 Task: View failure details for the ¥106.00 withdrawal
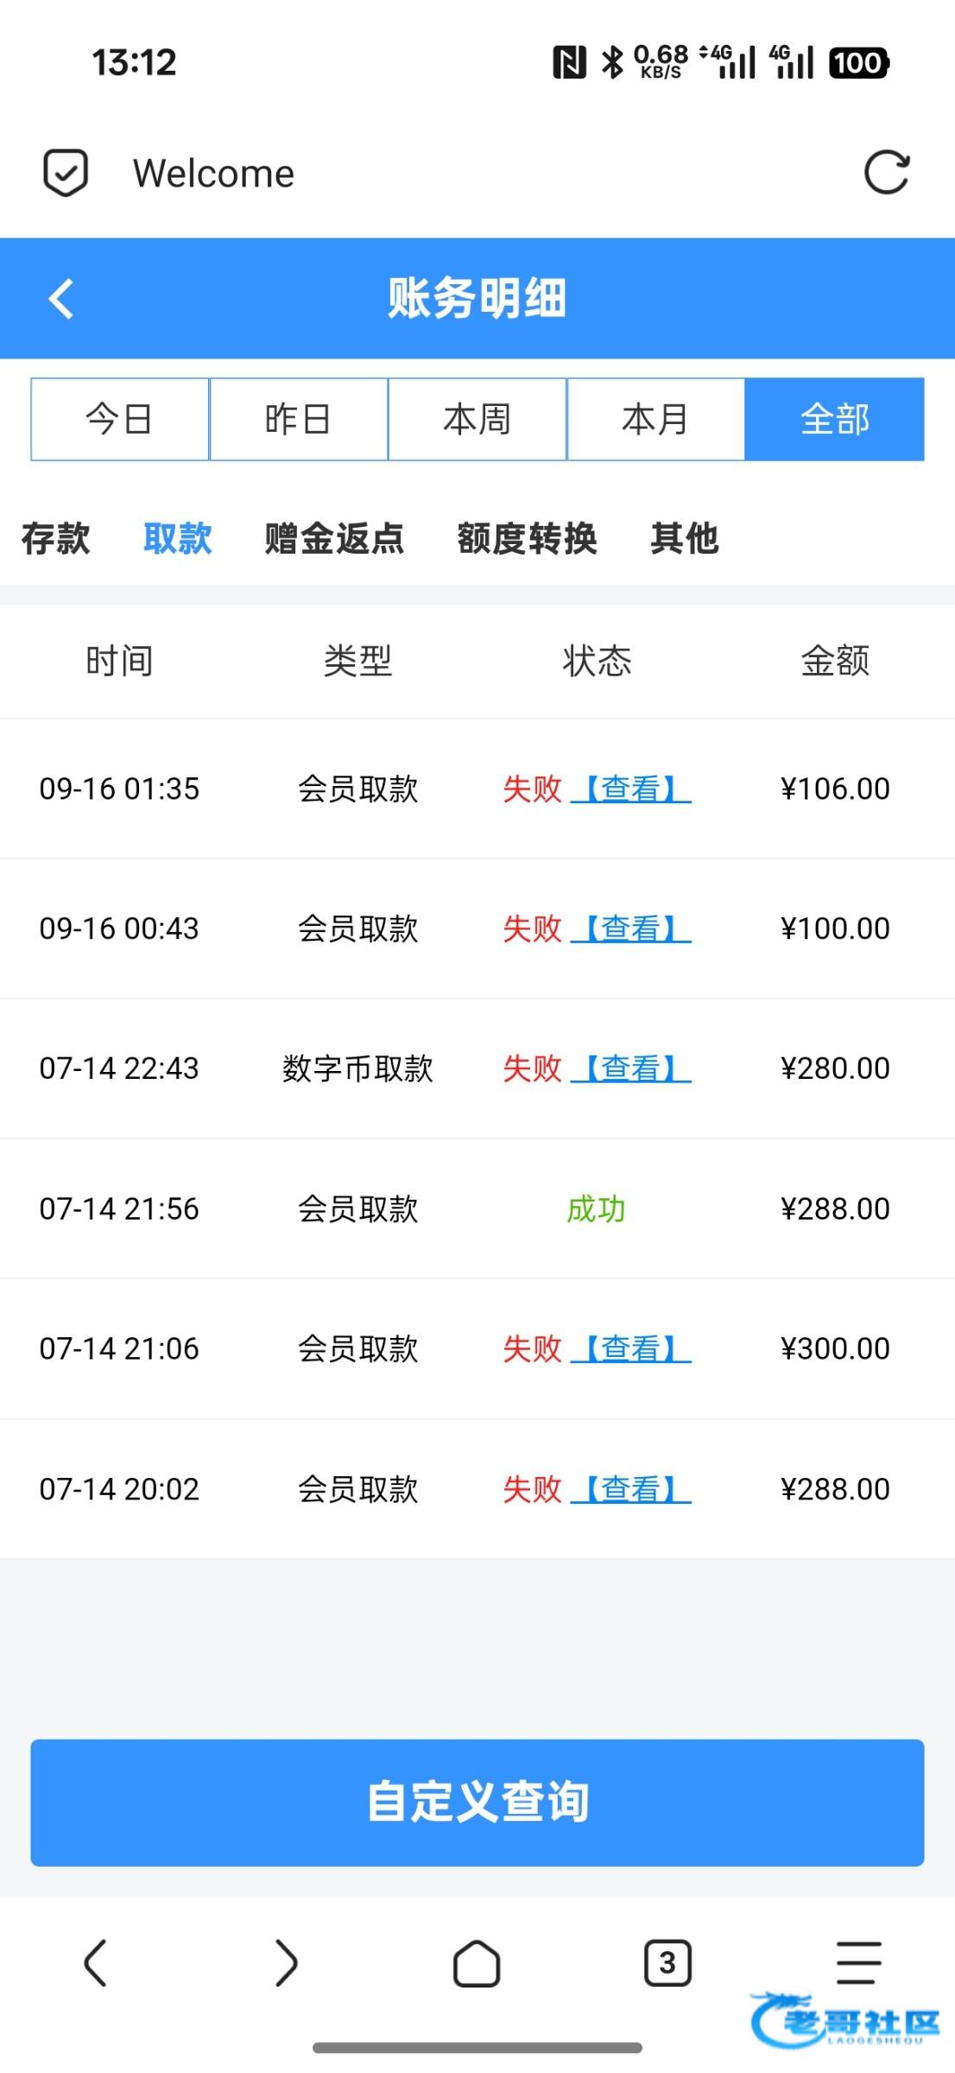(631, 789)
